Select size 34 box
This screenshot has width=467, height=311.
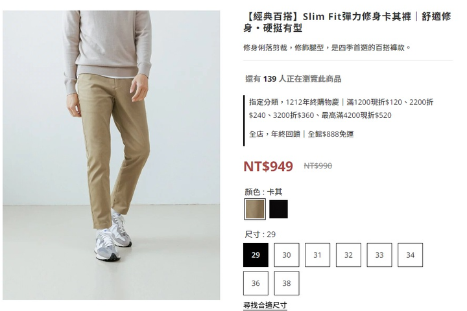411,255
